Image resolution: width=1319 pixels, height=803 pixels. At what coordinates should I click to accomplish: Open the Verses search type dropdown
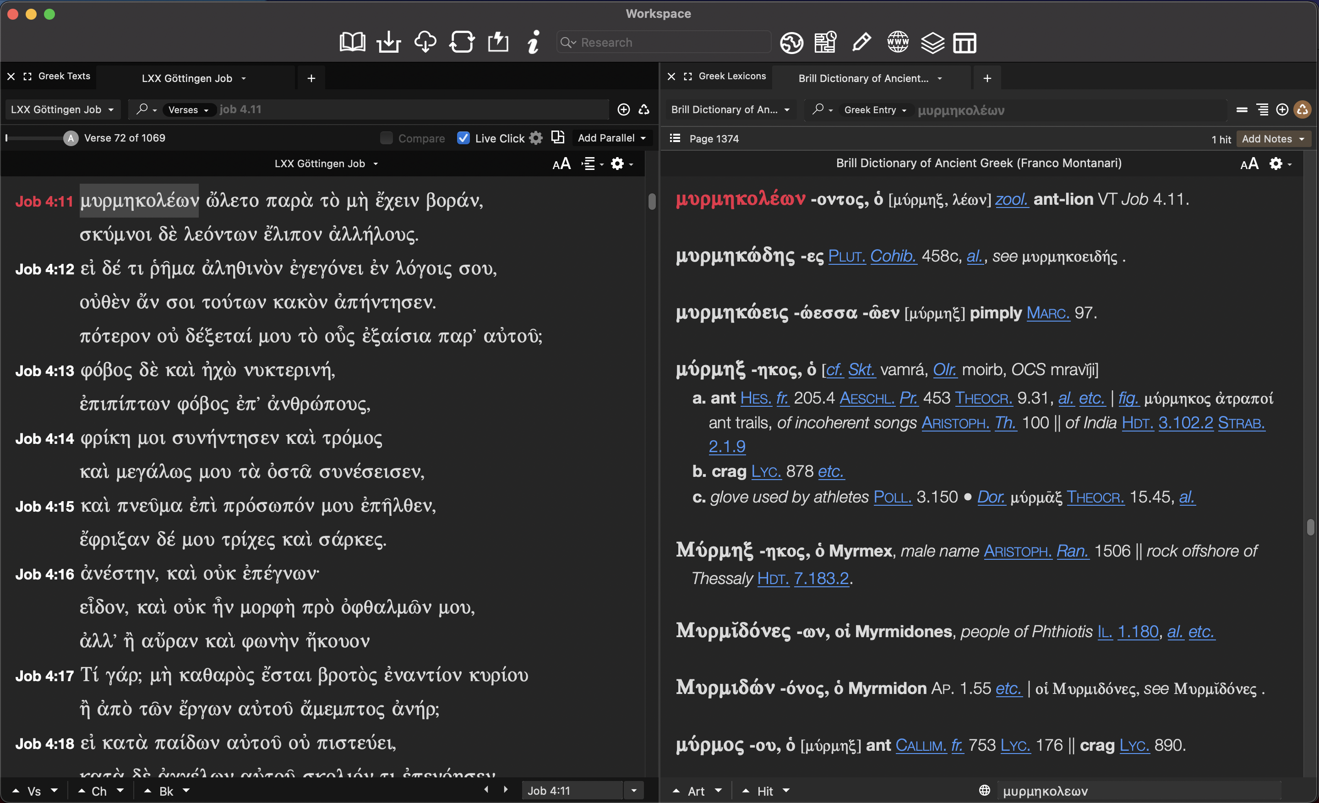(x=188, y=110)
